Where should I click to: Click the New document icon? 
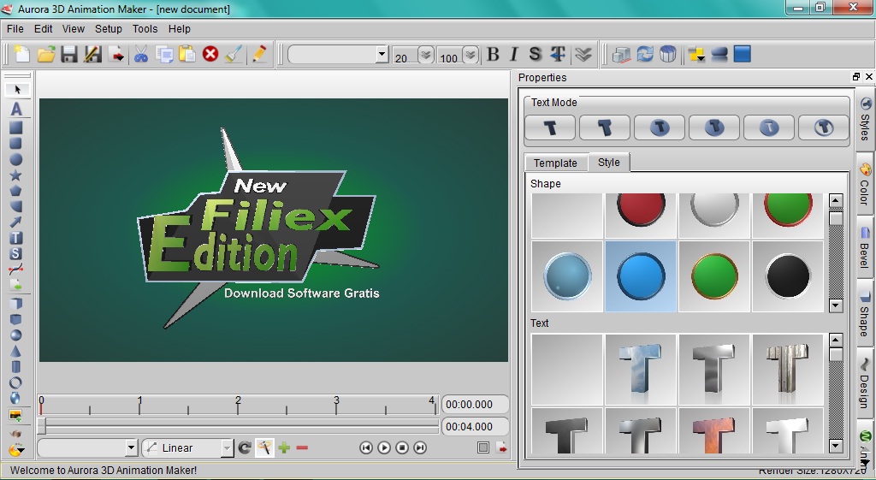(21, 54)
